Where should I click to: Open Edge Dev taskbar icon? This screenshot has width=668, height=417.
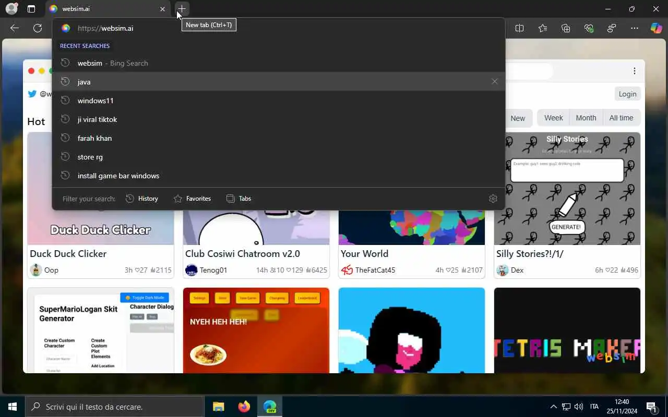coord(270,407)
